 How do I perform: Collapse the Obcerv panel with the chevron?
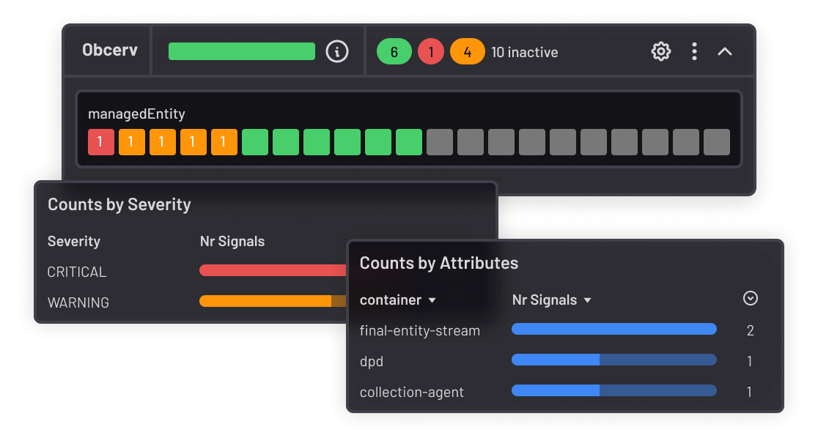(x=725, y=51)
